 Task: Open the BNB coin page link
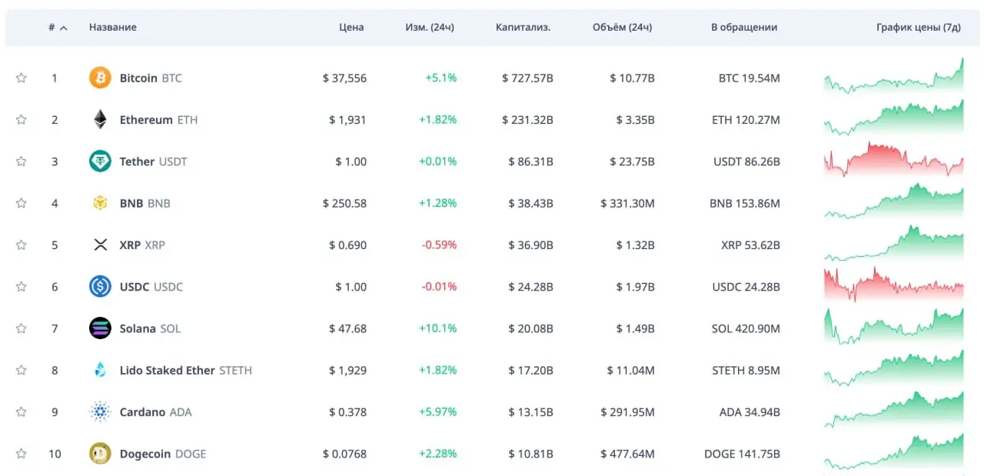(x=145, y=203)
